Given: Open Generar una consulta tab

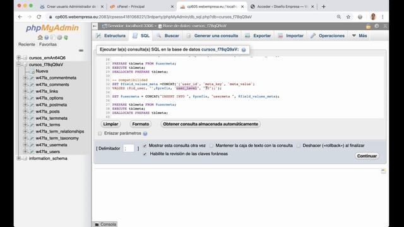Looking at the screenshot, I should click(212, 36).
